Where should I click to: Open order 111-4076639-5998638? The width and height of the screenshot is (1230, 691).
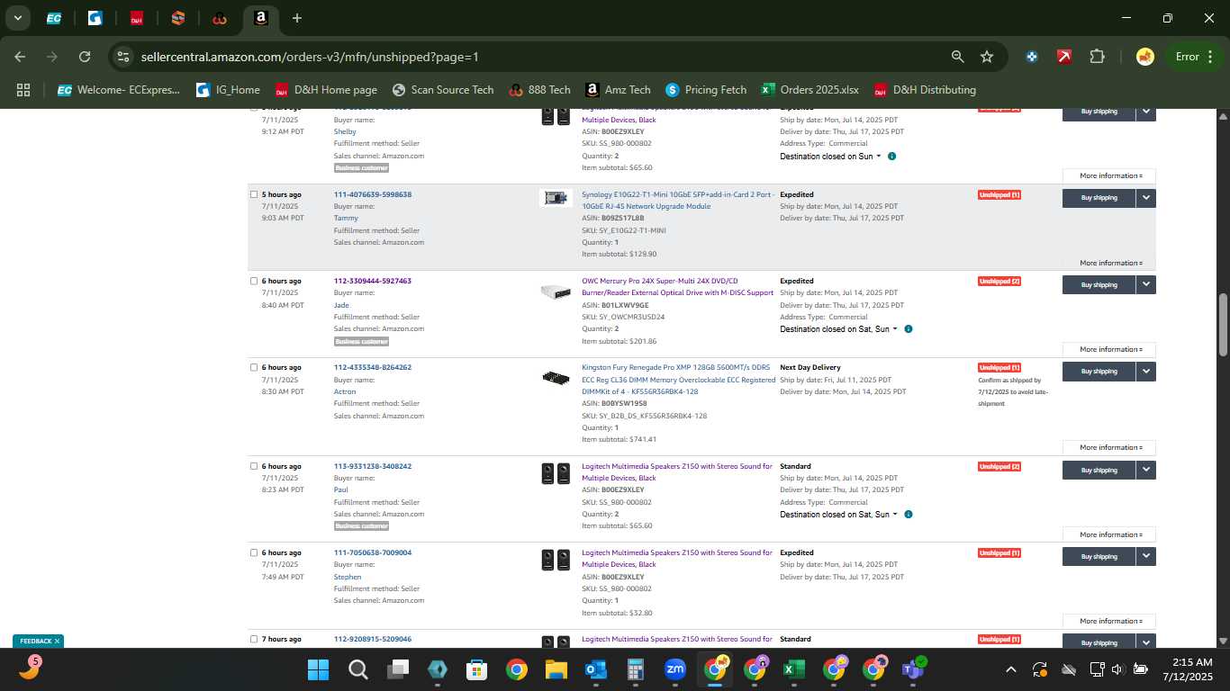pyautogui.click(x=373, y=194)
